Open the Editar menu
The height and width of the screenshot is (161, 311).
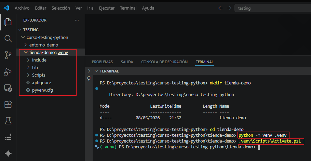point(40,8)
